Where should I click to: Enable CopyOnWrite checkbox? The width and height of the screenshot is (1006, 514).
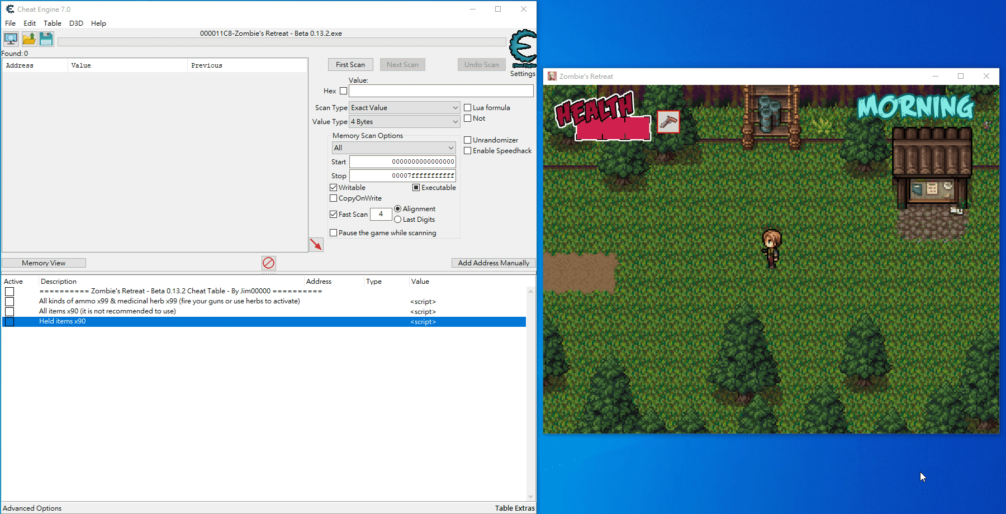tap(333, 198)
